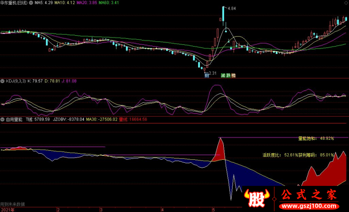Click the 用到未来数据 notice text
349x212 pixels.
click(13, 204)
